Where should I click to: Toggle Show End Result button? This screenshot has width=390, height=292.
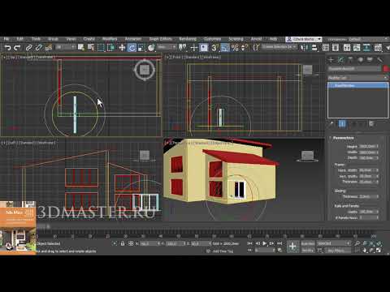point(342,124)
